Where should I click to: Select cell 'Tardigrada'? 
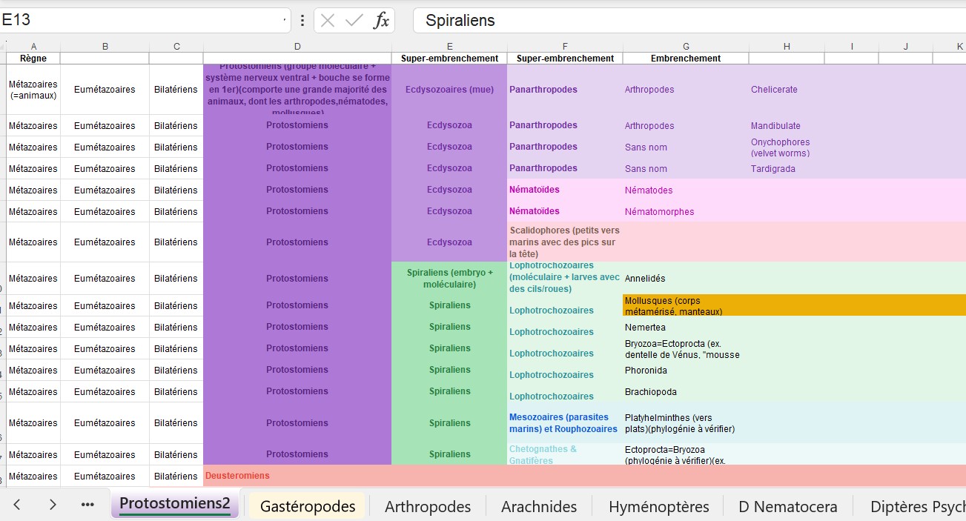point(787,169)
